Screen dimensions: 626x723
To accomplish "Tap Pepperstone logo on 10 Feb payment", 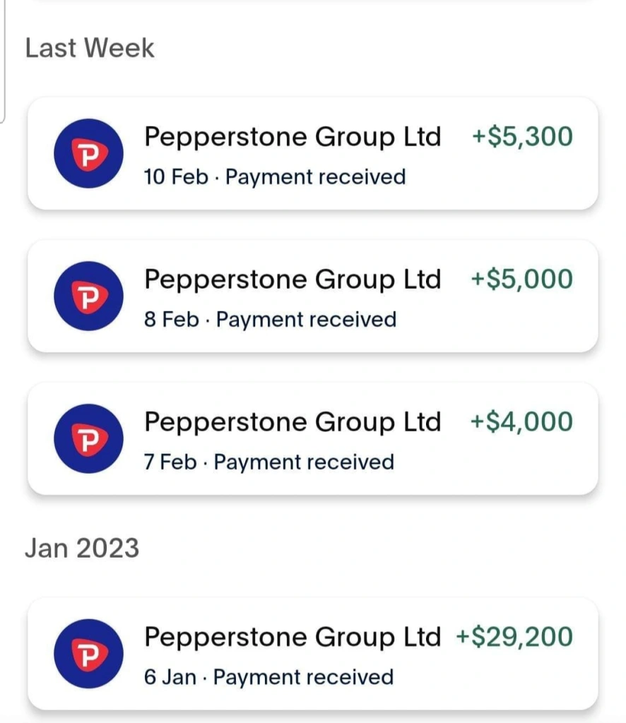I will 88,153.
